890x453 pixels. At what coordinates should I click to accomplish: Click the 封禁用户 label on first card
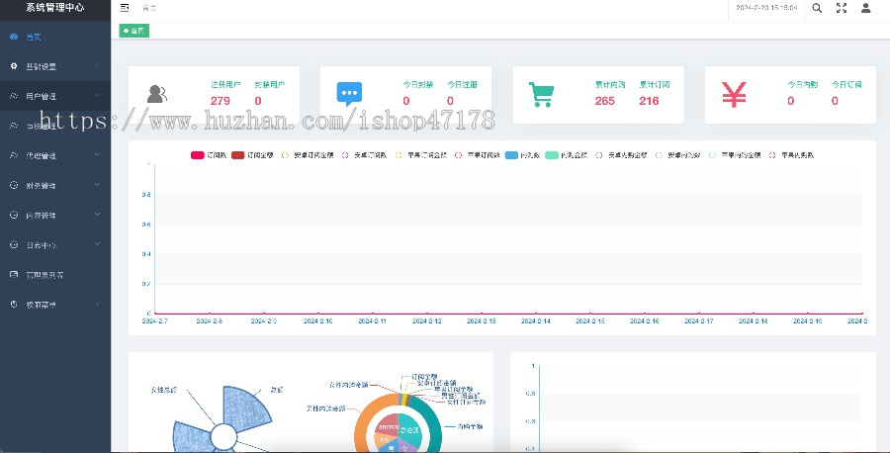click(x=270, y=85)
